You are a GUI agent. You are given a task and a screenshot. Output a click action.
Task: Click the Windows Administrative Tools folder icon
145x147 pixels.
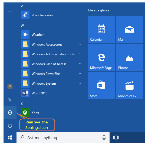tap(25, 54)
